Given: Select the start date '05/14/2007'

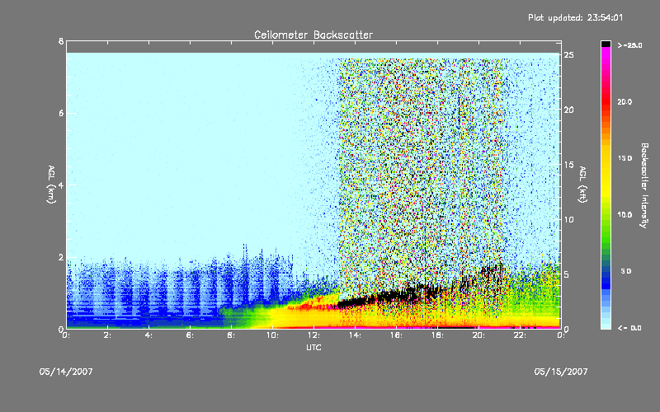Looking at the screenshot, I should 66,372.
